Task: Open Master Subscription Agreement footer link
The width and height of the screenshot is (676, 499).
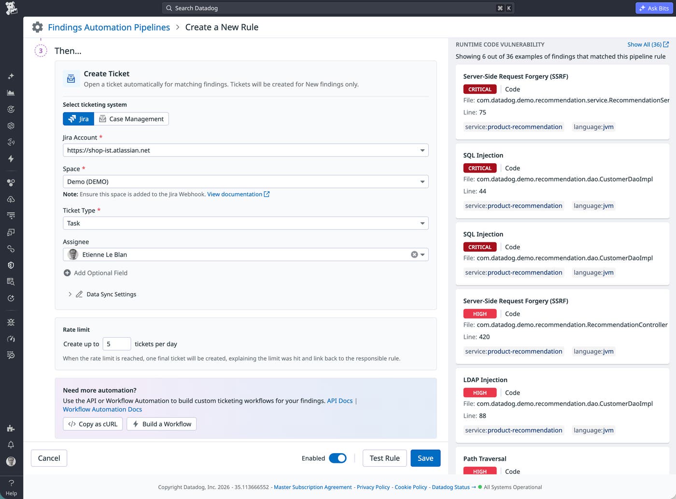Action: point(313,487)
